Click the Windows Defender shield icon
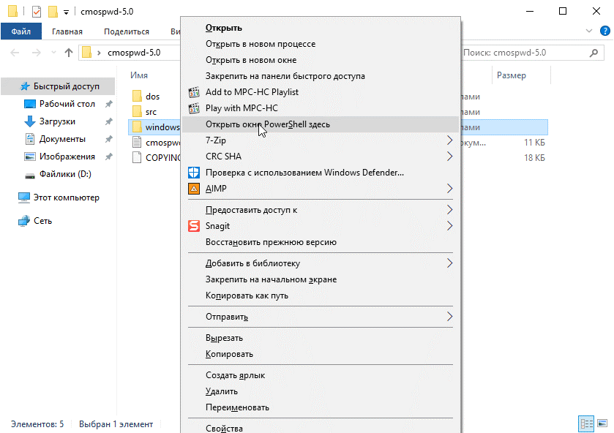The height and width of the screenshot is (433, 614). (x=194, y=173)
